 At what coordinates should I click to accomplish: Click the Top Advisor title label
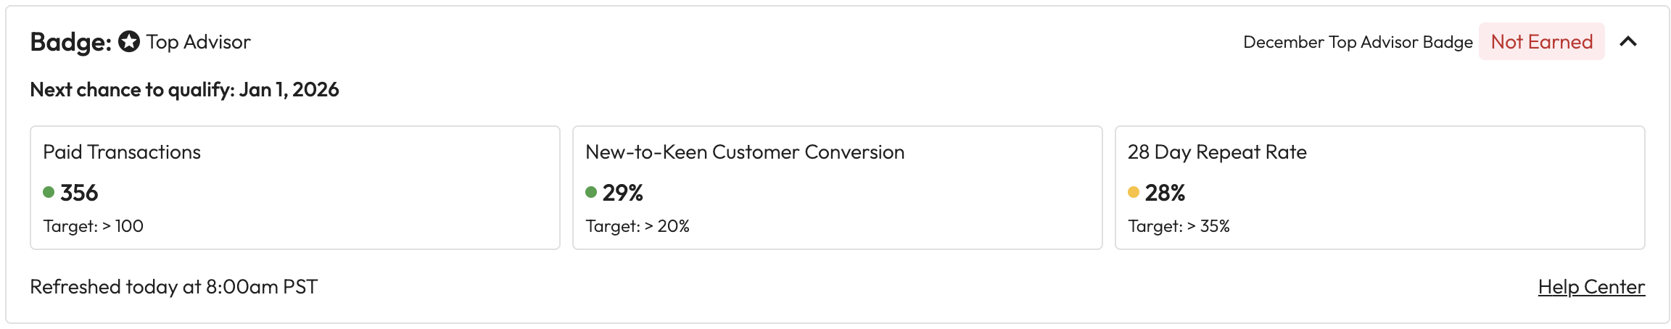[198, 42]
